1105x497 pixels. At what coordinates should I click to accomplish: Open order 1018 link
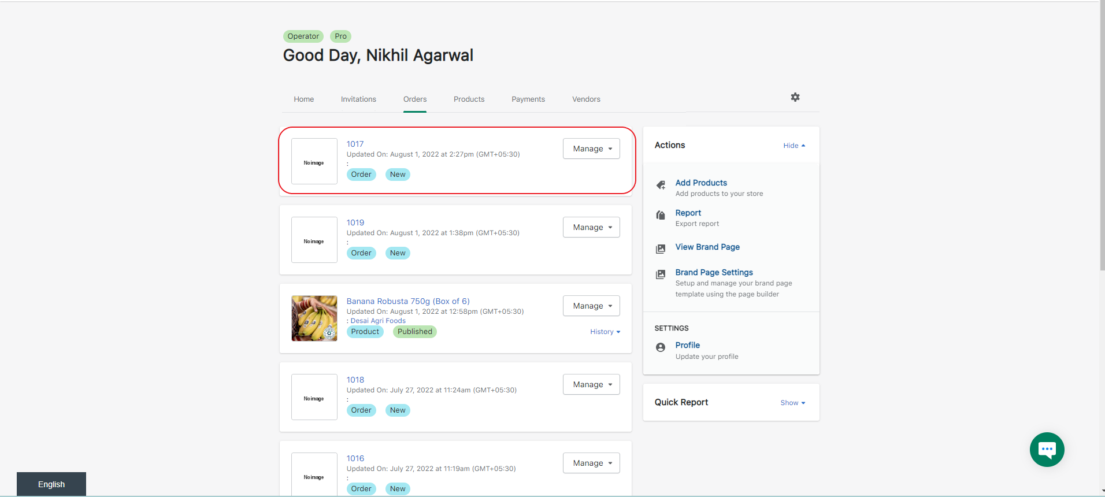355,380
